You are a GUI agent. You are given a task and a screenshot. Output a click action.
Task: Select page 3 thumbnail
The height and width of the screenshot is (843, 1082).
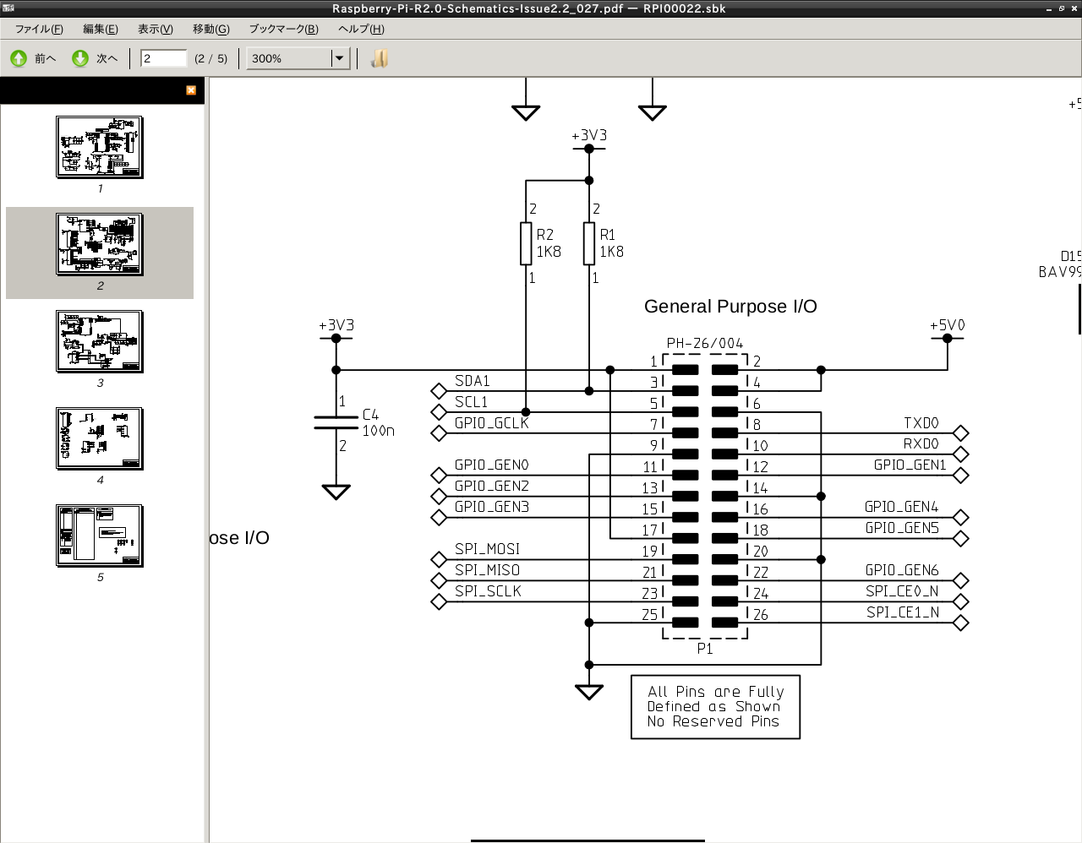(100, 341)
